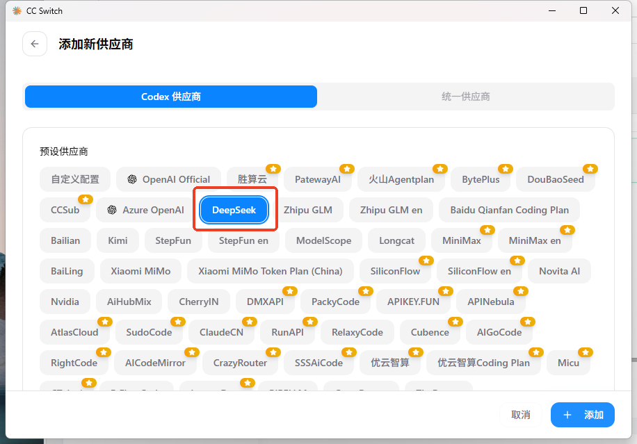Choose the Nvidia preset
The width and height of the screenshot is (637, 444).
point(65,302)
